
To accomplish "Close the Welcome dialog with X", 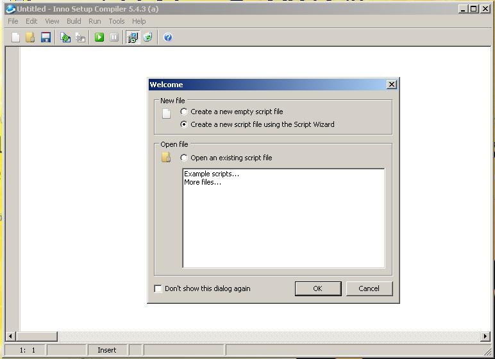I will tap(392, 85).
